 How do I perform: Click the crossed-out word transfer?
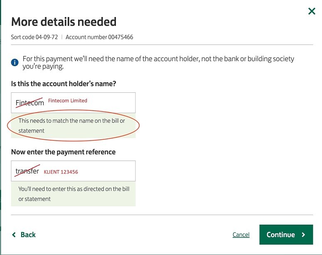pyautogui.click(x=27, y=171)
